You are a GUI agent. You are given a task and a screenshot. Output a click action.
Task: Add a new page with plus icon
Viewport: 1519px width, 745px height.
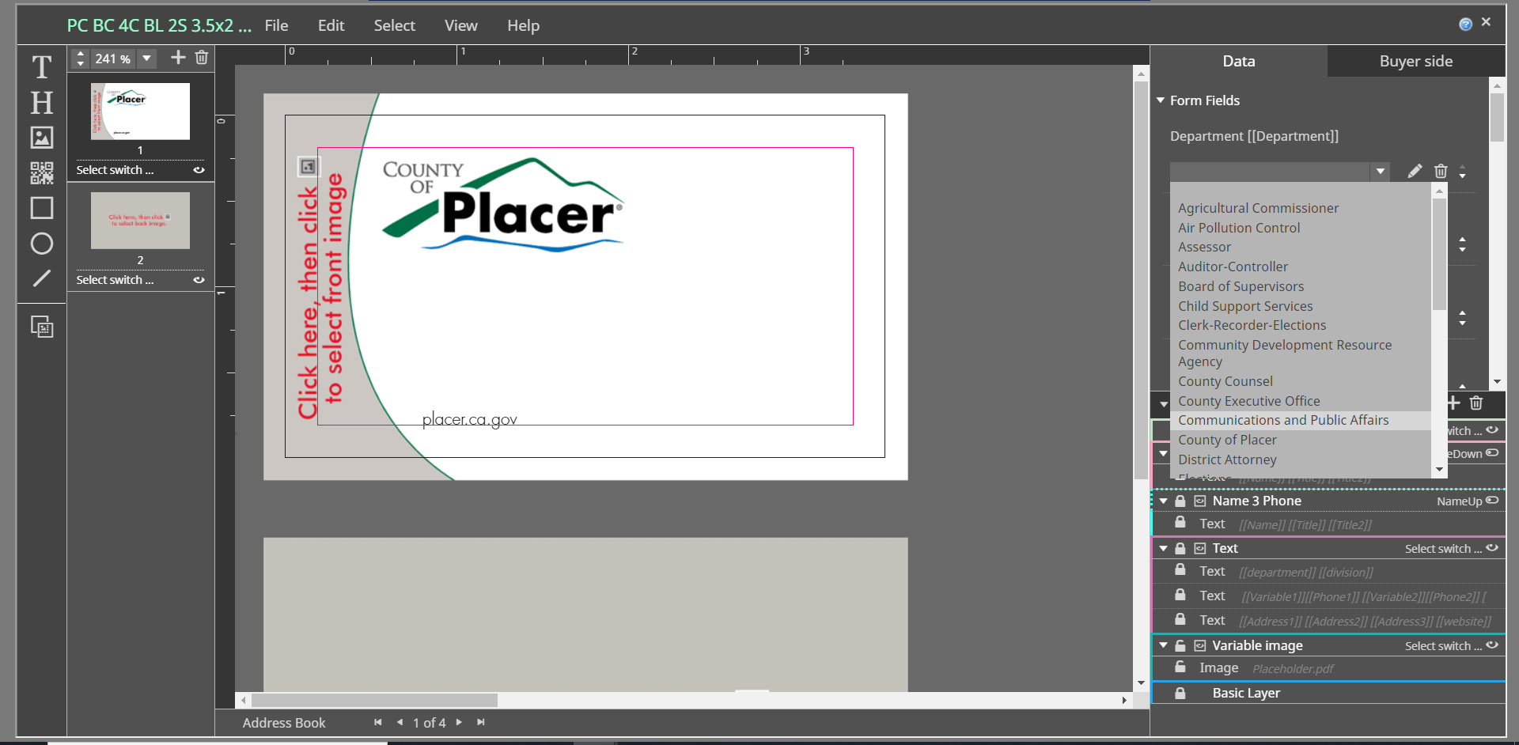178,58
